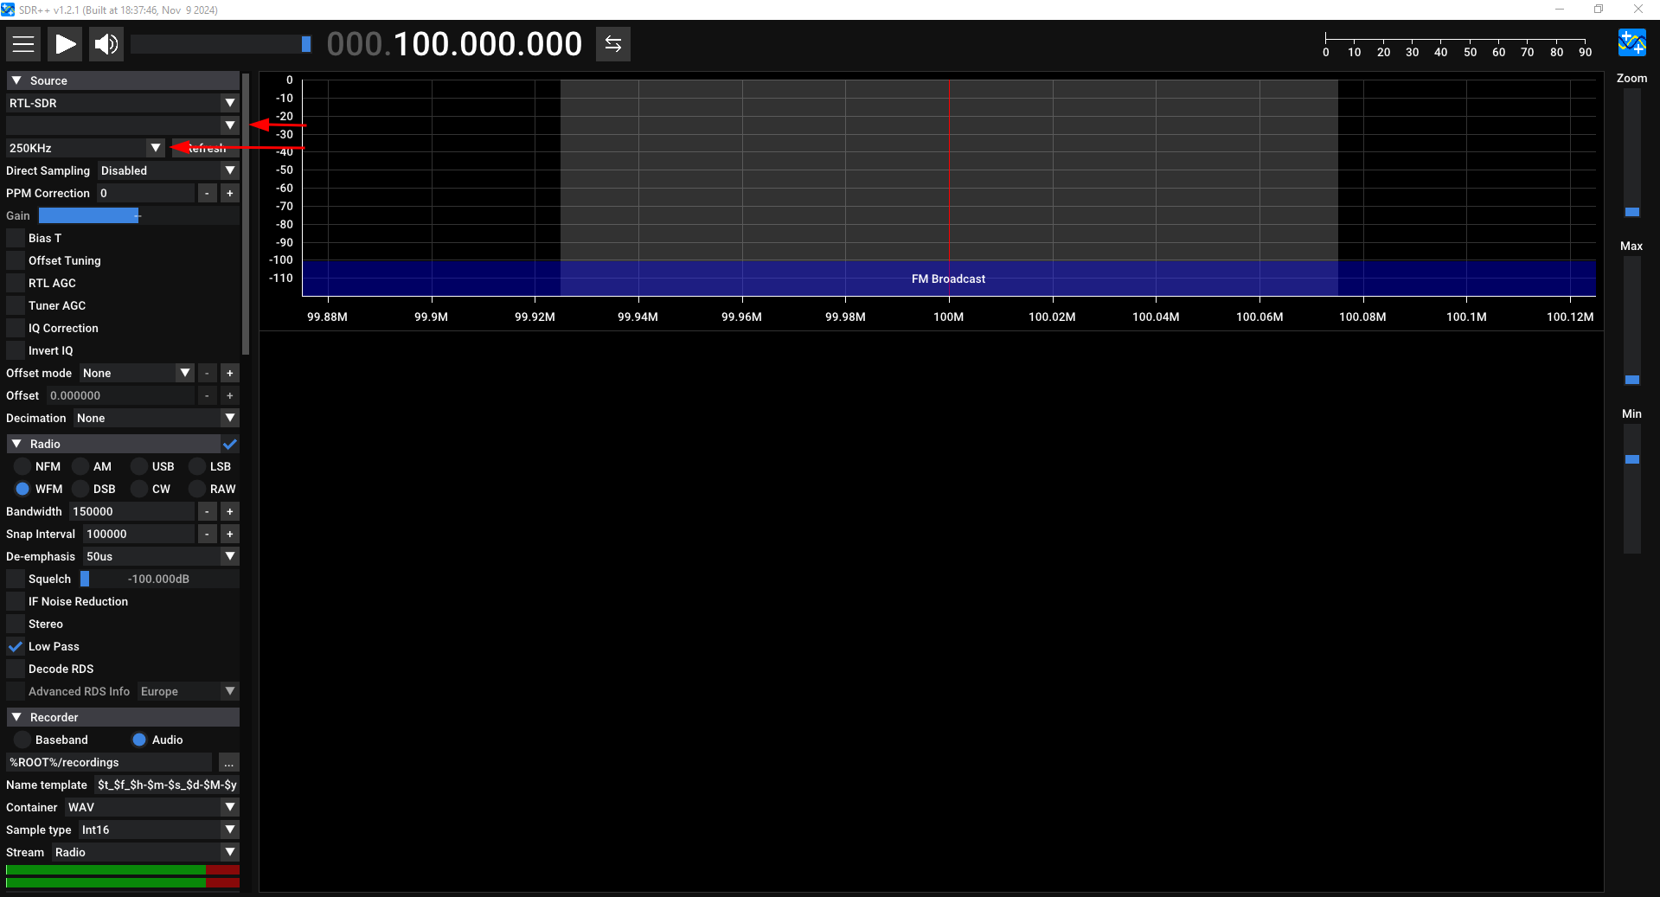Open the Decimation dropdown

coord(157,418)
